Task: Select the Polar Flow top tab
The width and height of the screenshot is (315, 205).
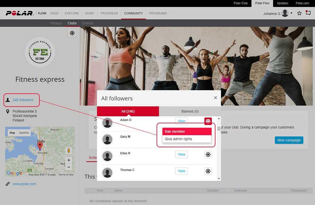Action: tap(262, 3)
